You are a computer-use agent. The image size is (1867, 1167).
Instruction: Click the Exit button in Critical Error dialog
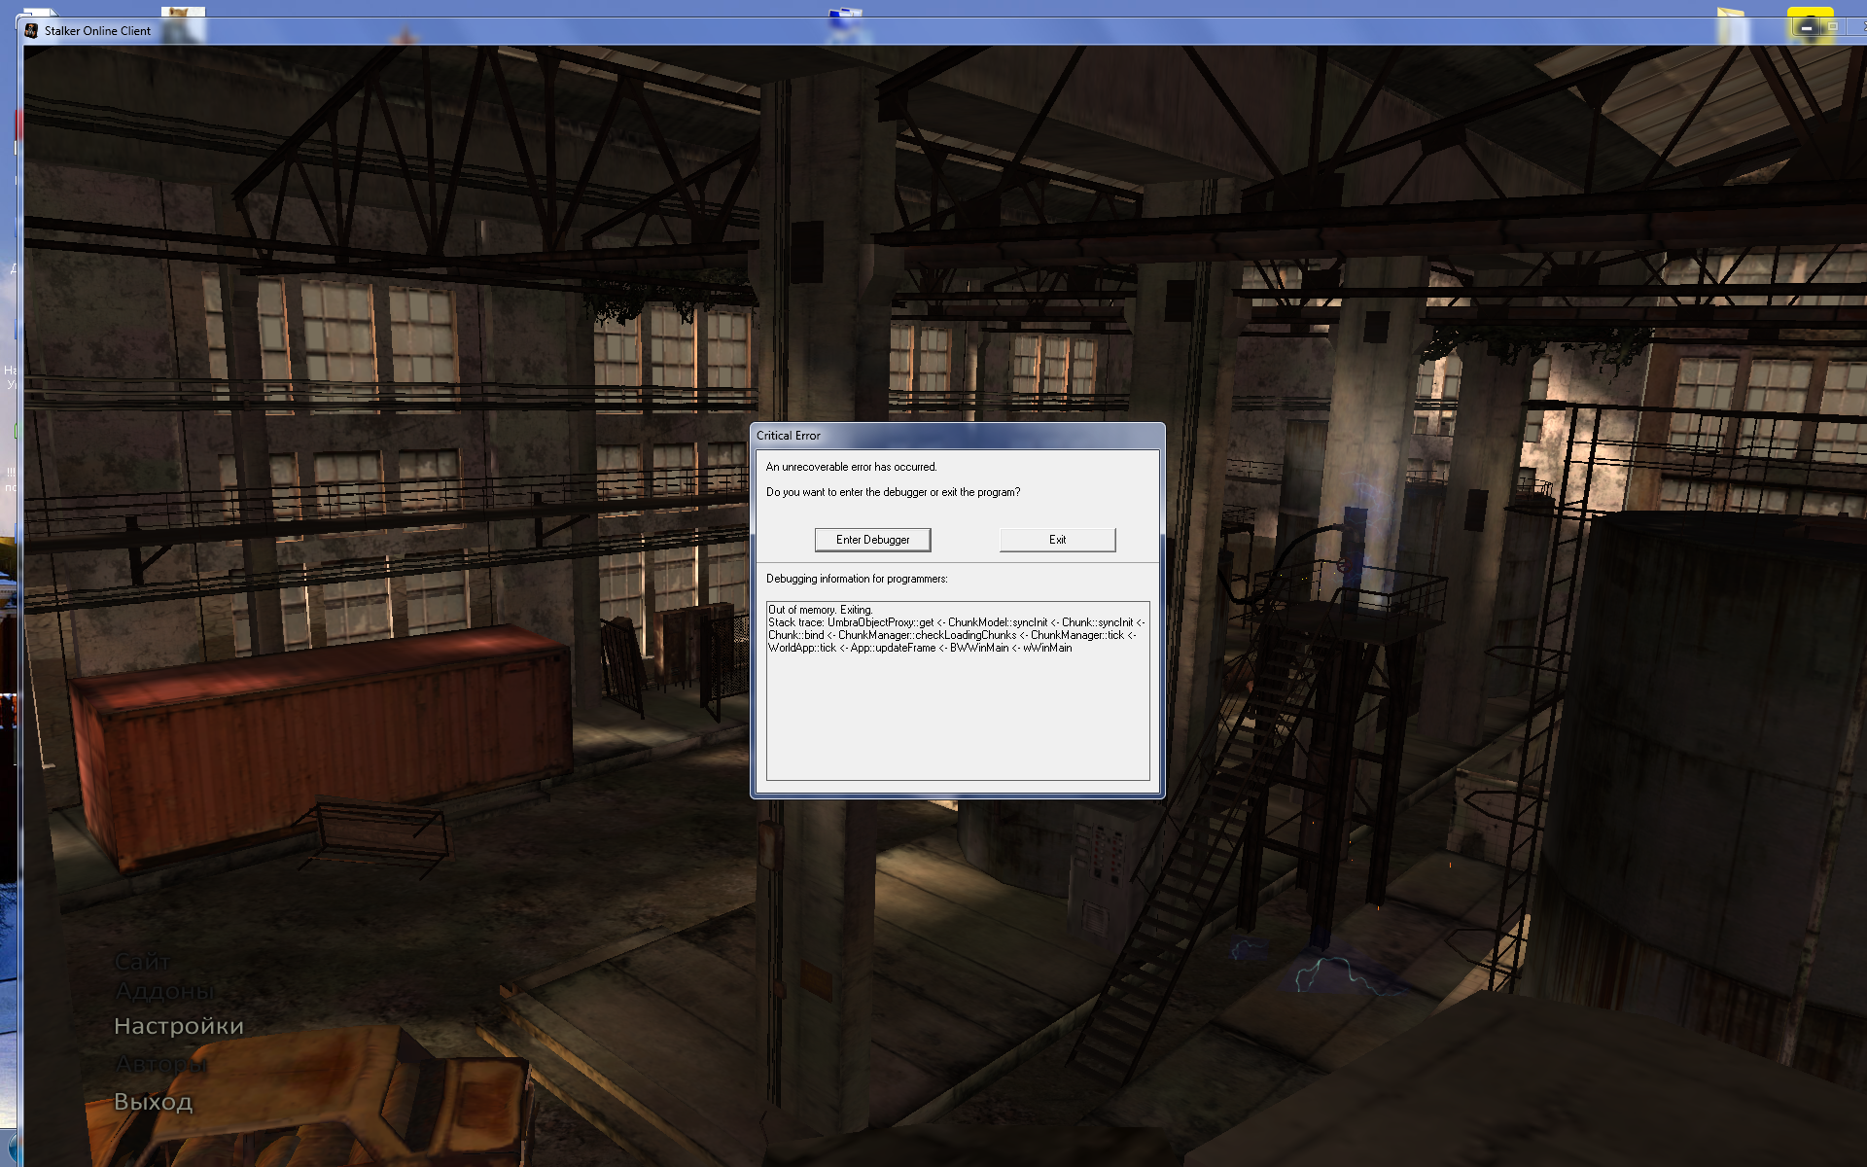1057,540
